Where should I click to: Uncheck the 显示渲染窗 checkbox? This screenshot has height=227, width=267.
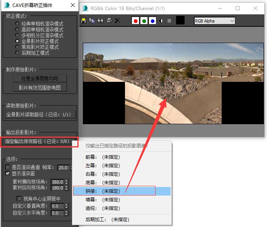click(7, 173)
